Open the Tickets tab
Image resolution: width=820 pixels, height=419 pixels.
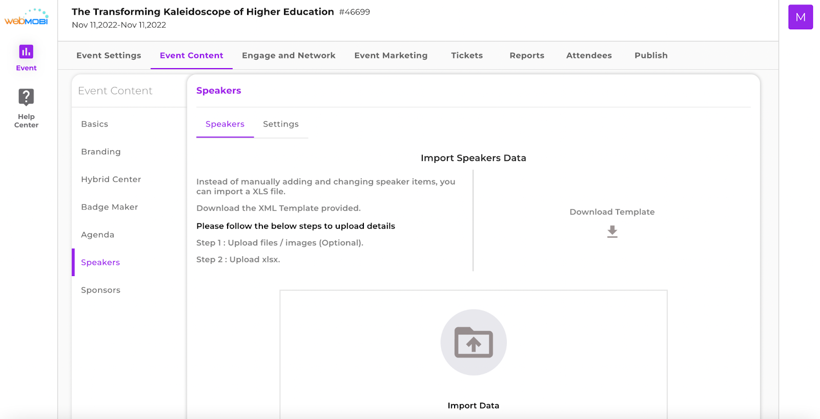point(467,55)
